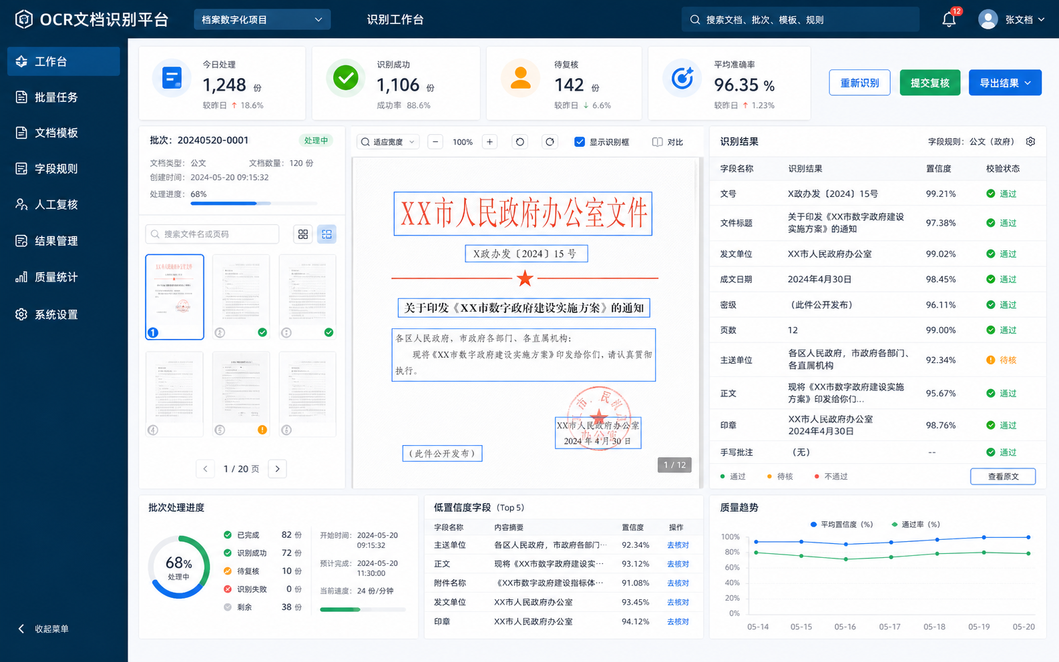Go to 人工复核 in the sidebar

63,204
